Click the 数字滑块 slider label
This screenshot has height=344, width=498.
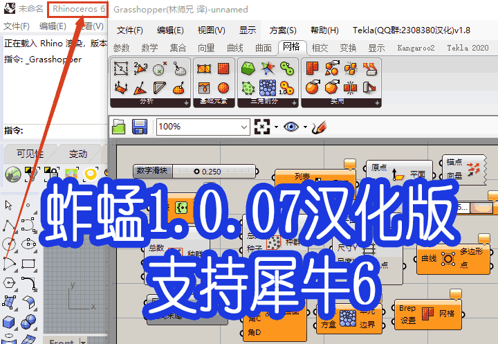152,171
